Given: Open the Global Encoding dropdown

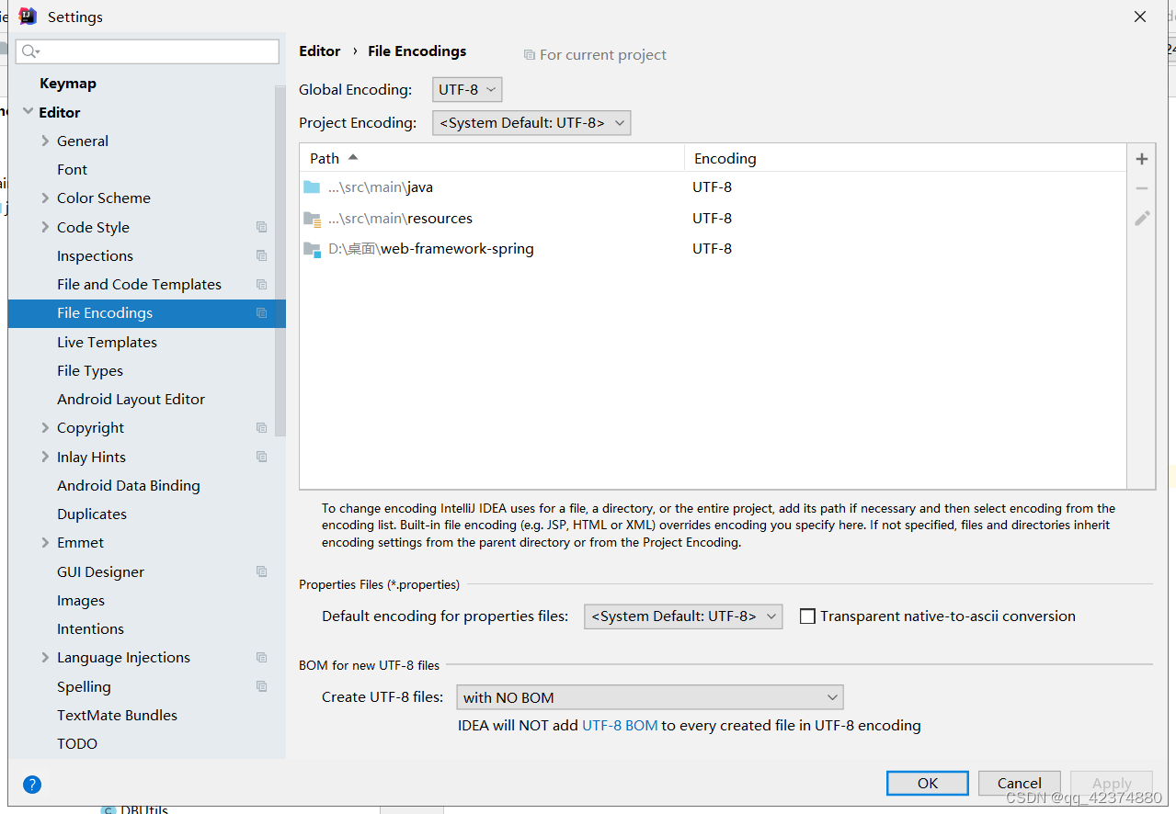Looking at the screenshot, I should 467,90.
